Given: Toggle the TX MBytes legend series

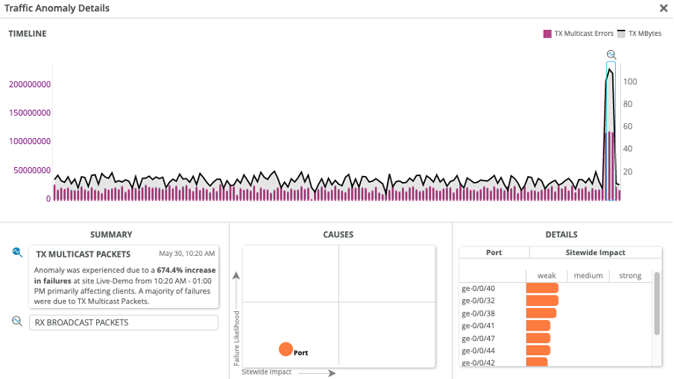Looking at the screenshot, I should (640, 34).
